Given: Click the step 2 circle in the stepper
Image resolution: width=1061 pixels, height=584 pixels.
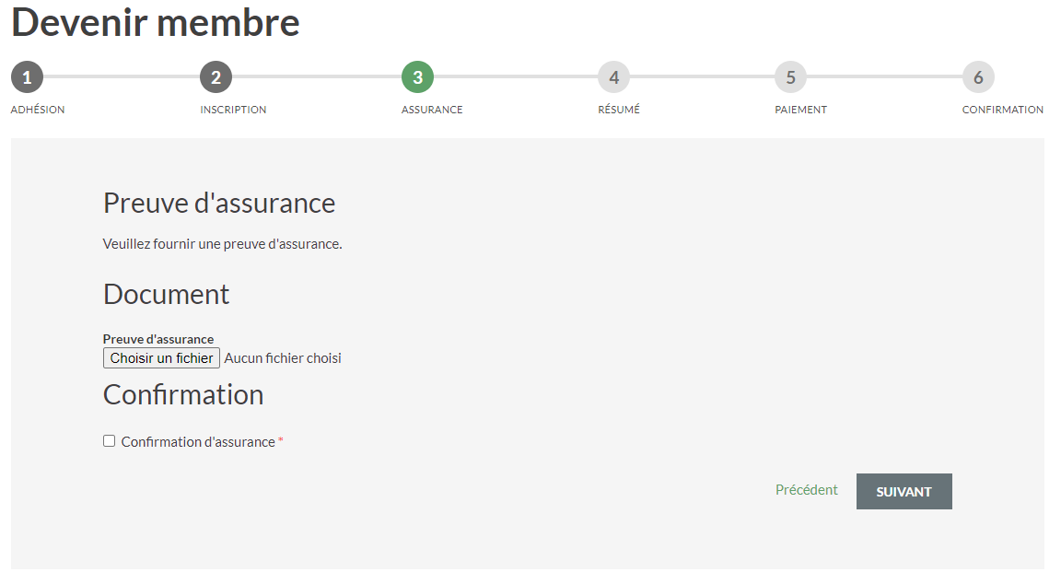Looking at the screenshot, I should click(x=216, y=77).
